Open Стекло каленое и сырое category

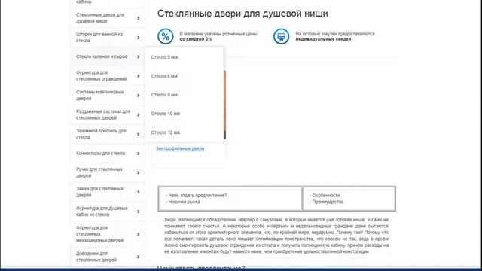(x=102, y=56)
